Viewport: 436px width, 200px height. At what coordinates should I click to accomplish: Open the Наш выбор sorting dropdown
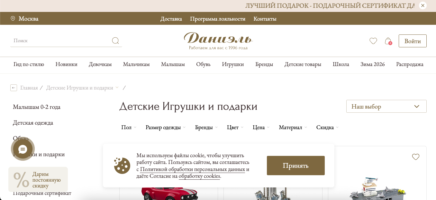tap(386, 106)
